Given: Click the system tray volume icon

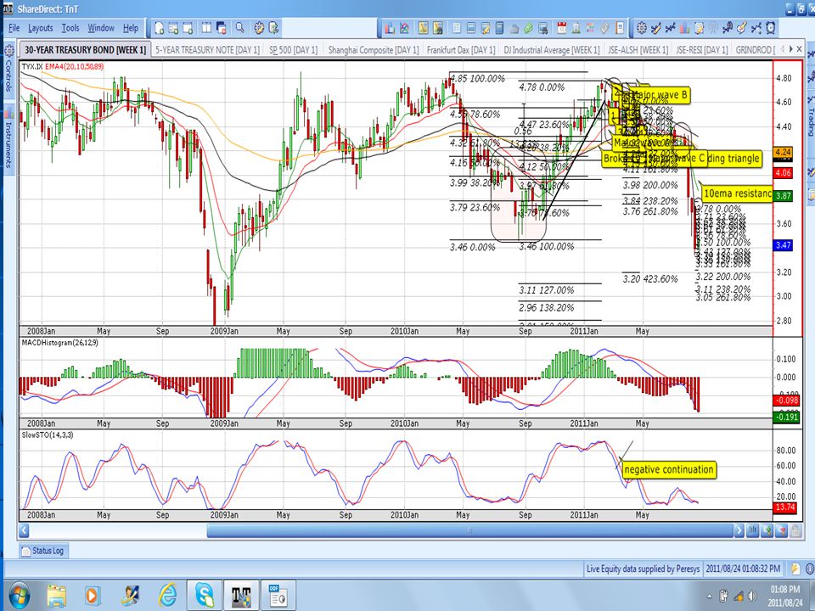Looking at the screenshot, I should coord(751,596).
